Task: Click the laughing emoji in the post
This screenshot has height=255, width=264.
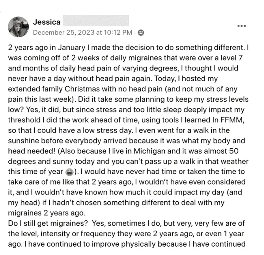Action: pyautogui.click(x=70, y=172)
